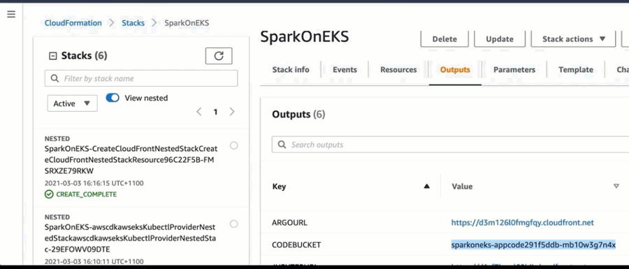This screenshot has width=629, height=269.
Task: Click the highlighted CODEBUCKET value text
Action: point(533,245)
